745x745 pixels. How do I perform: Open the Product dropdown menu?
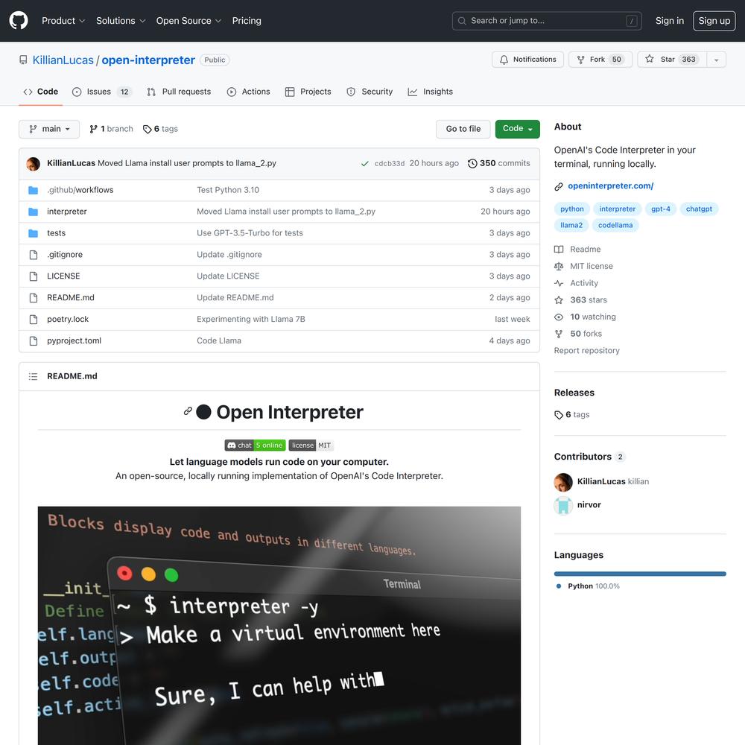pos(63,21)
